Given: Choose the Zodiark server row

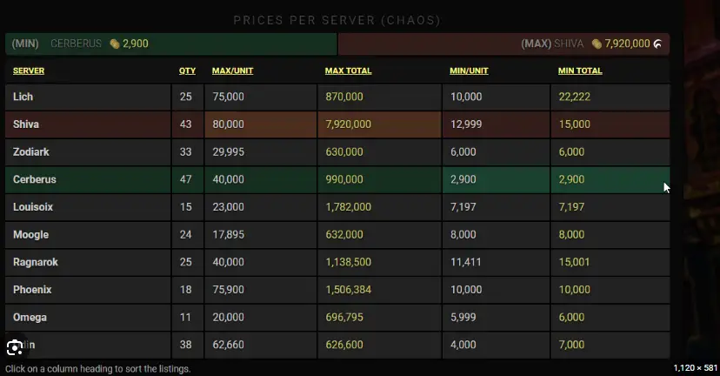Looking at the screenshot, I should tap(337, 152).
